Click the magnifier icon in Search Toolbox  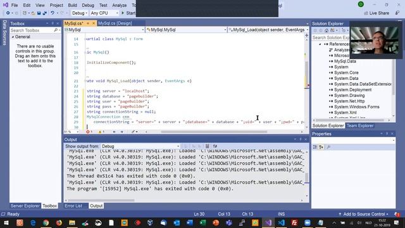click(x=56, y=30)
